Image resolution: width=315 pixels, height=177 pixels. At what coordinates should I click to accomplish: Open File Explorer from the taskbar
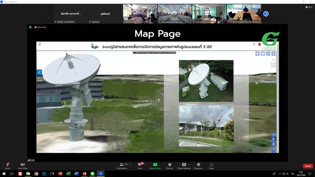point(28,174)
